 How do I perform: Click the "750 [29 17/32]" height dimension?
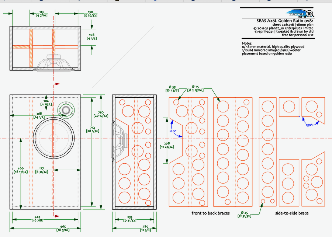pos(101,114)
